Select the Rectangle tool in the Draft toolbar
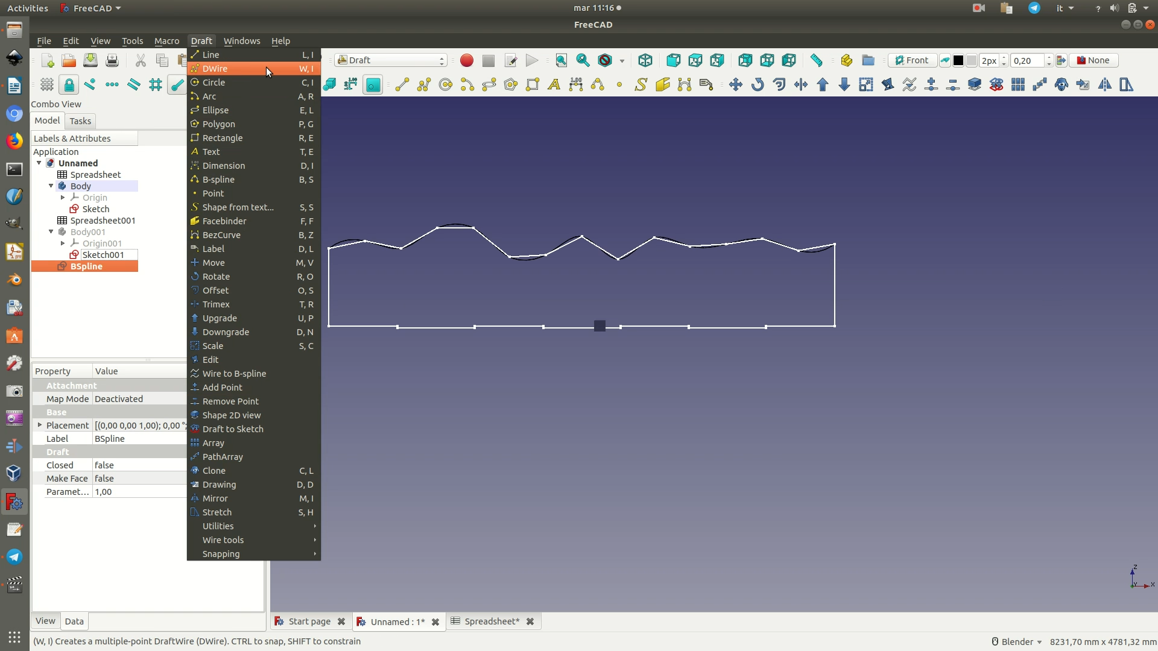 (533, 85)
